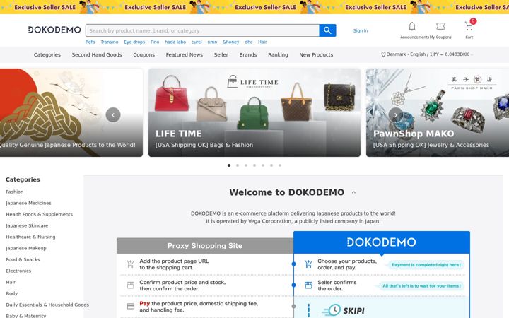The width and height of the screenshot is (509, 318).
Task: Click the dhc suggested keyword
Action: coord(249,42)
